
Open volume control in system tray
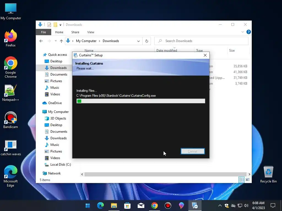tap(246, 206)
